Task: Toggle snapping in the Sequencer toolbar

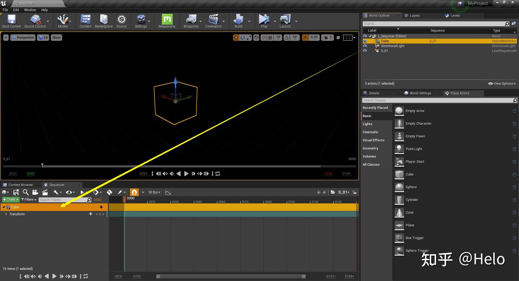Action: click(134, 192)
